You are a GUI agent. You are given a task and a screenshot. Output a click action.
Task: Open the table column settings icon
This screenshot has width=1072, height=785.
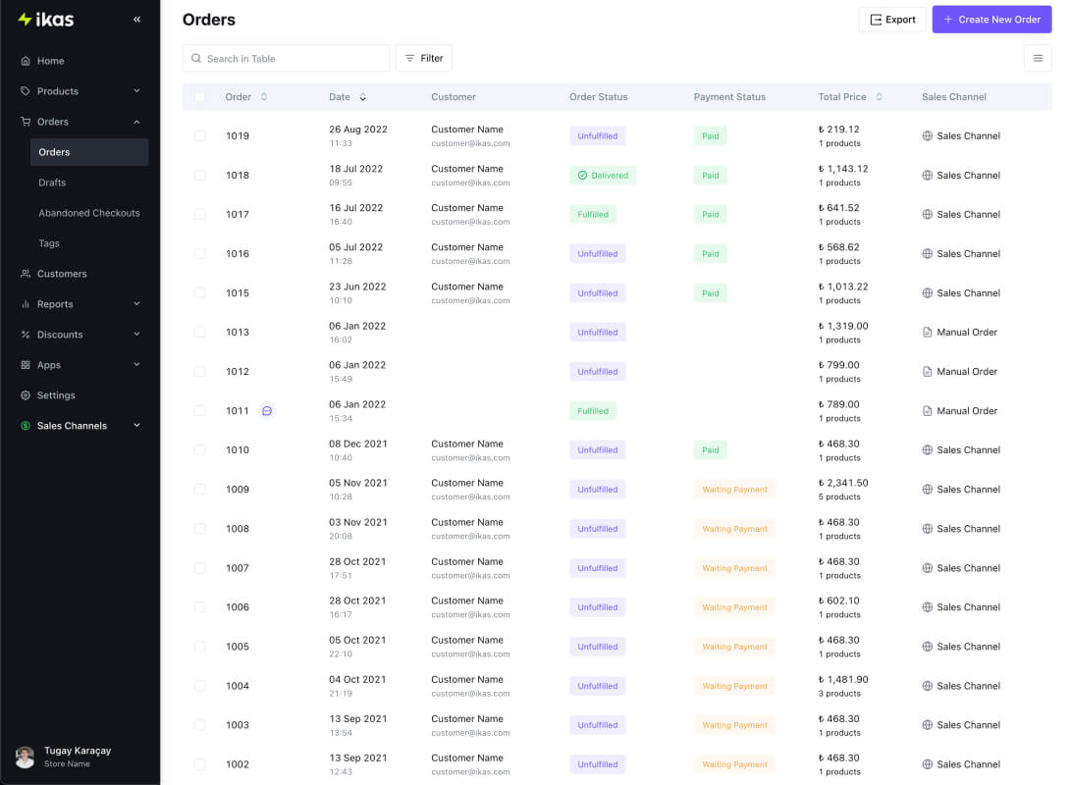point(1037,58)
